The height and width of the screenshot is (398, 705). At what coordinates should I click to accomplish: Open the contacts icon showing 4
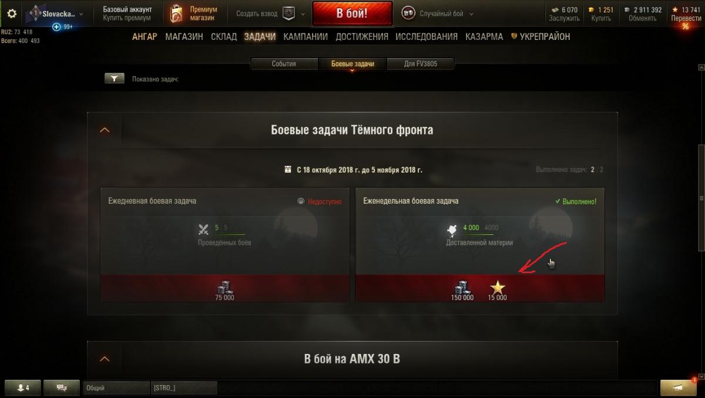click(23, 387)
